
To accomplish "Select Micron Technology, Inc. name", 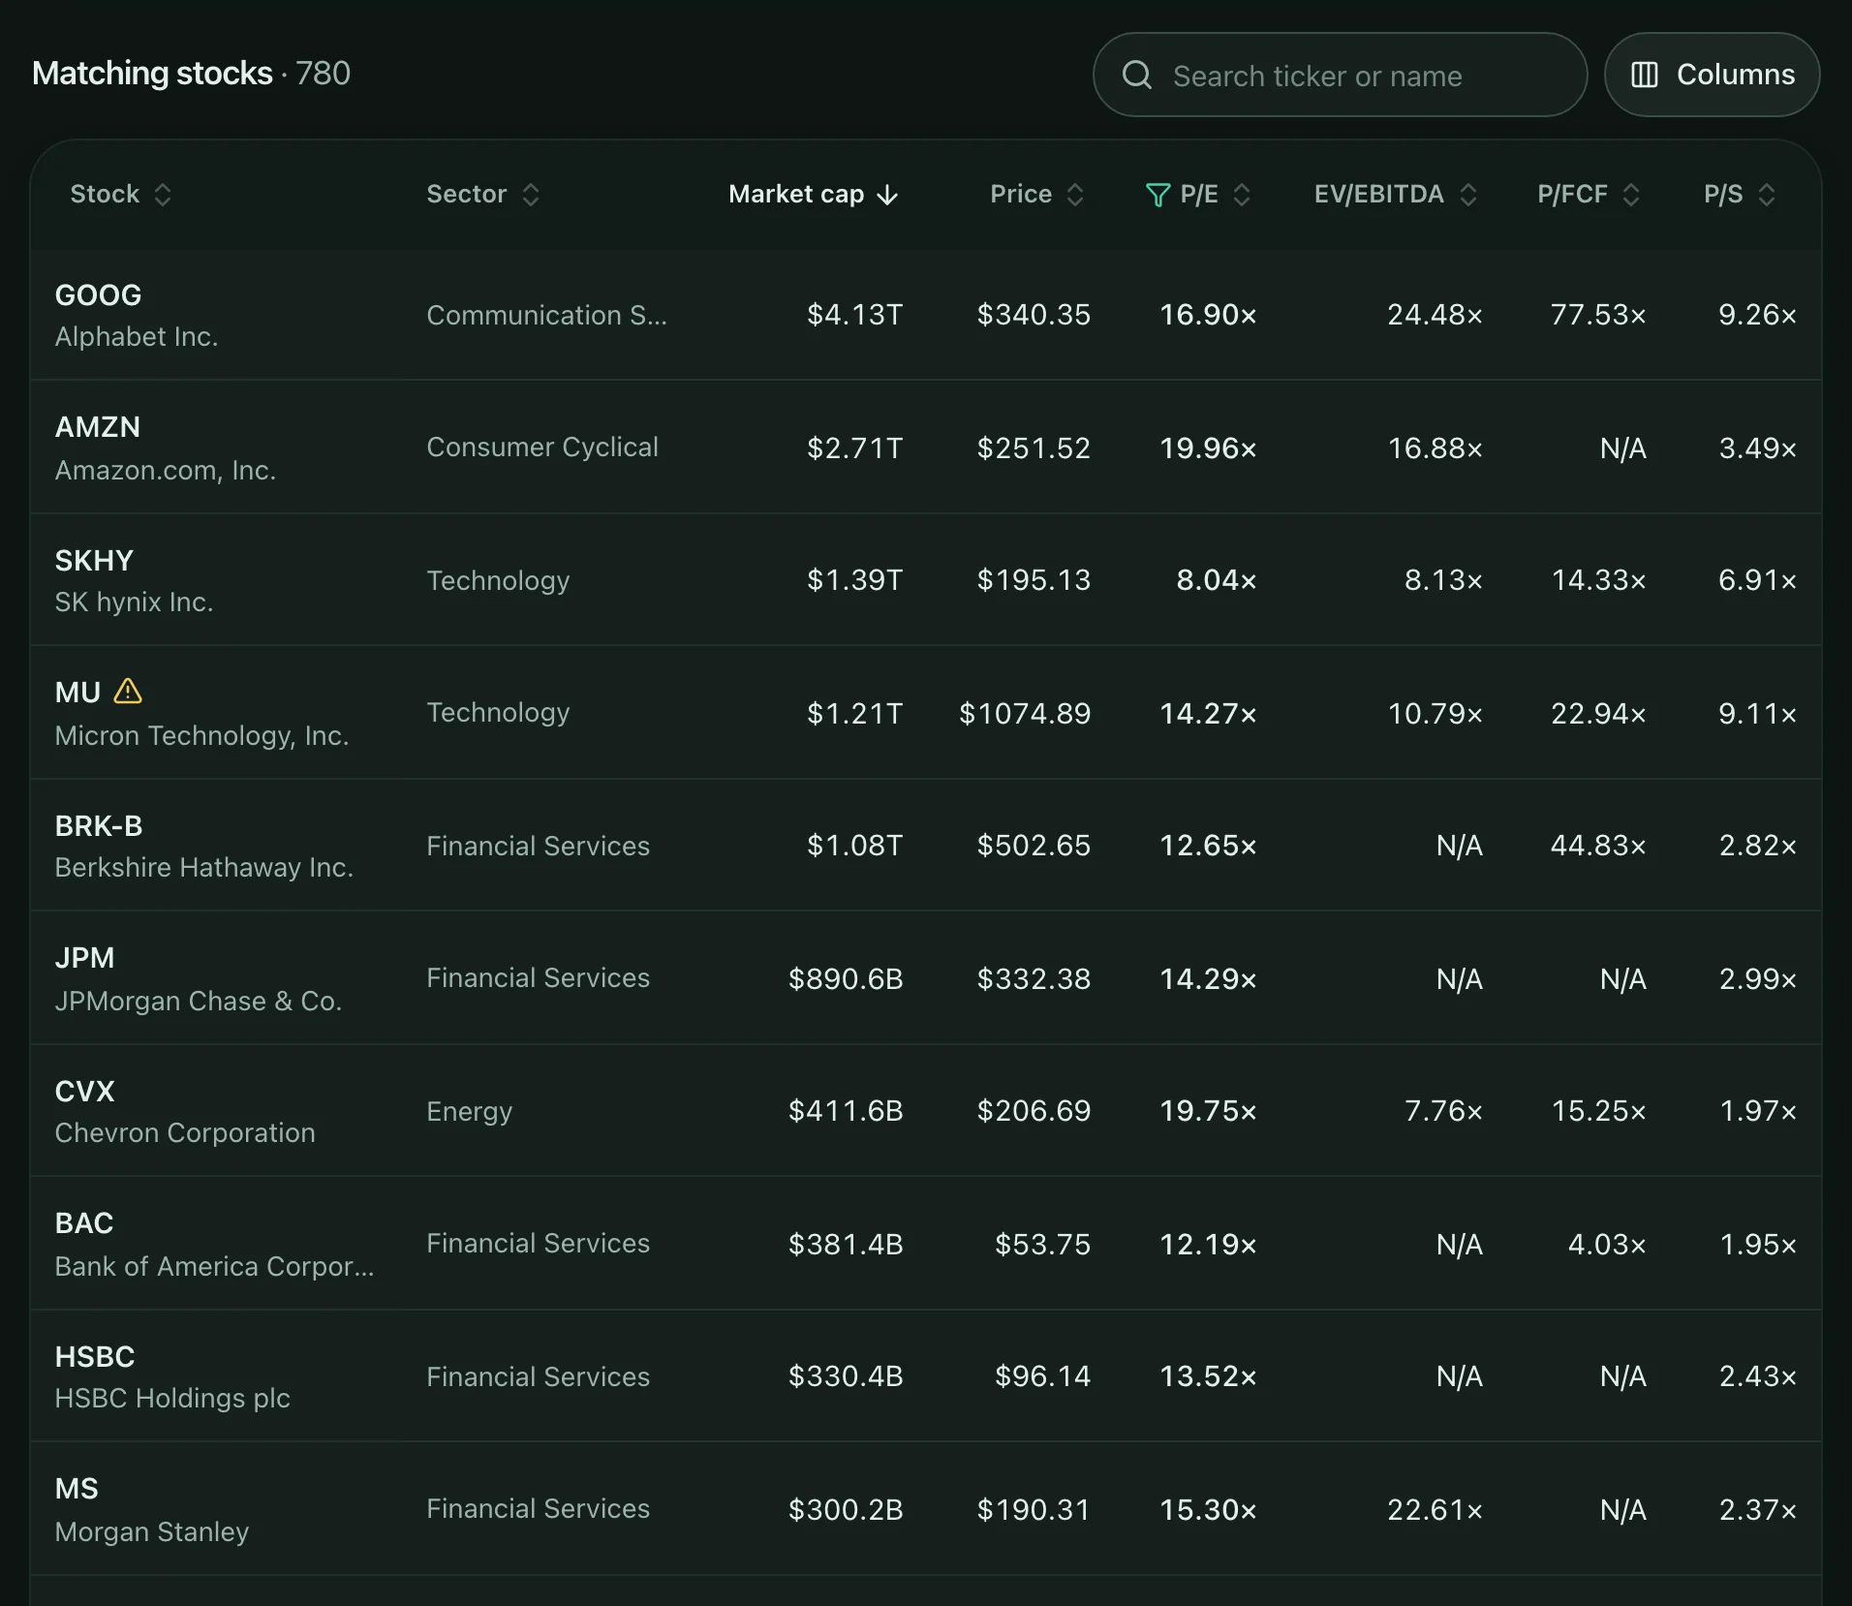I will point(201,736).
